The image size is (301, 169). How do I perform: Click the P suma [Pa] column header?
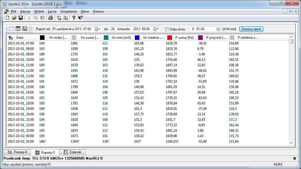click(x=180, y=38)
